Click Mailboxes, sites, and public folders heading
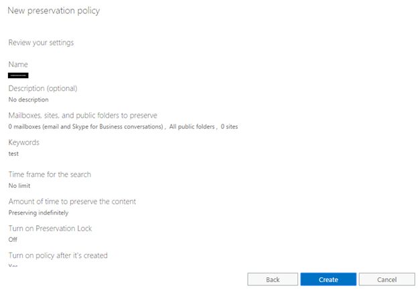The image size is (420, 292). point(82,116)
